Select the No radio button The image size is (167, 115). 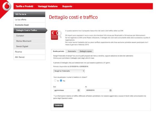61,80
